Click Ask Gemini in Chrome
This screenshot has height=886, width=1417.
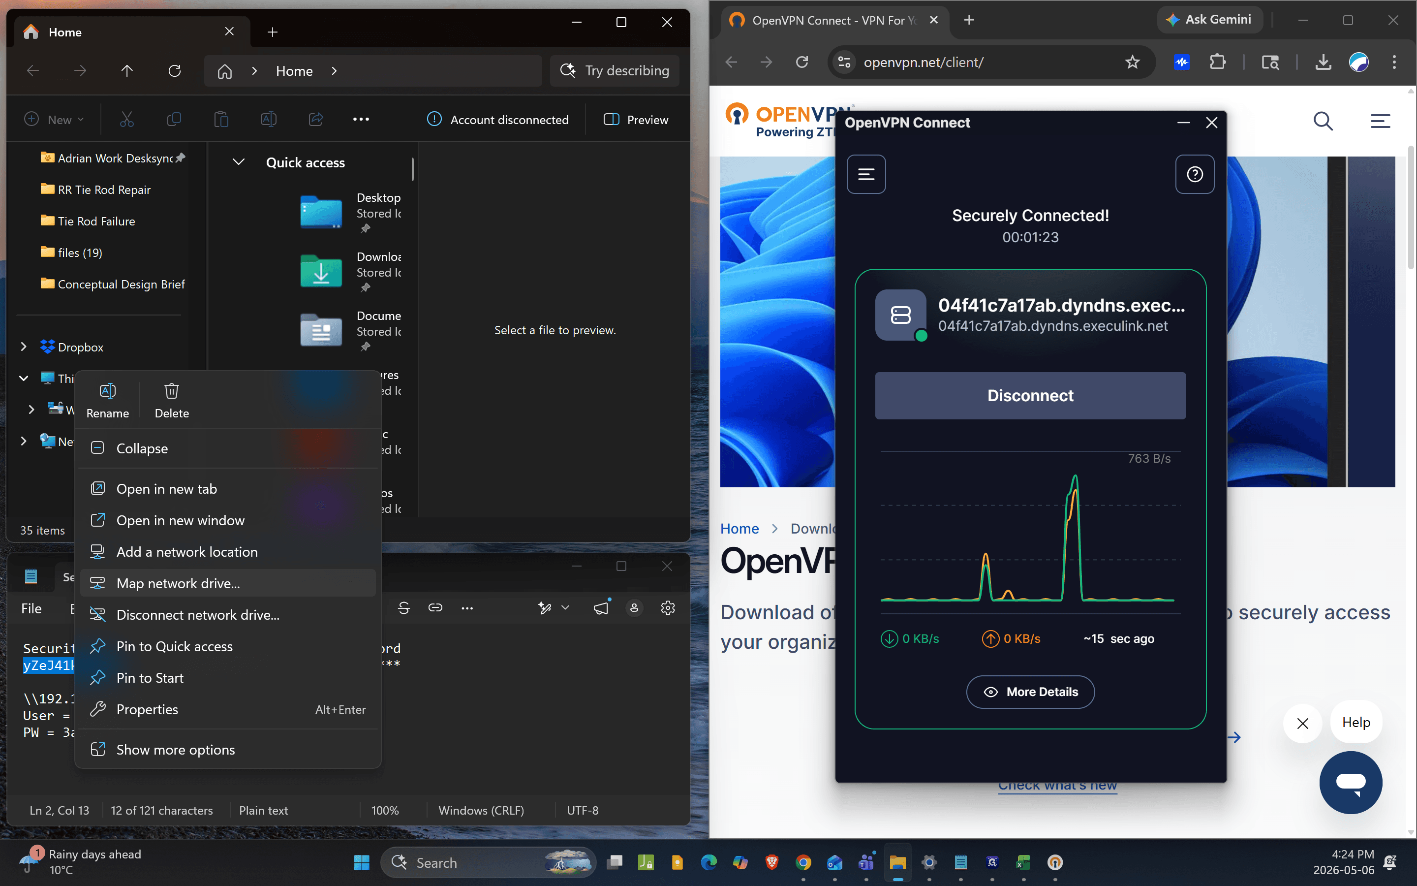1210,20
